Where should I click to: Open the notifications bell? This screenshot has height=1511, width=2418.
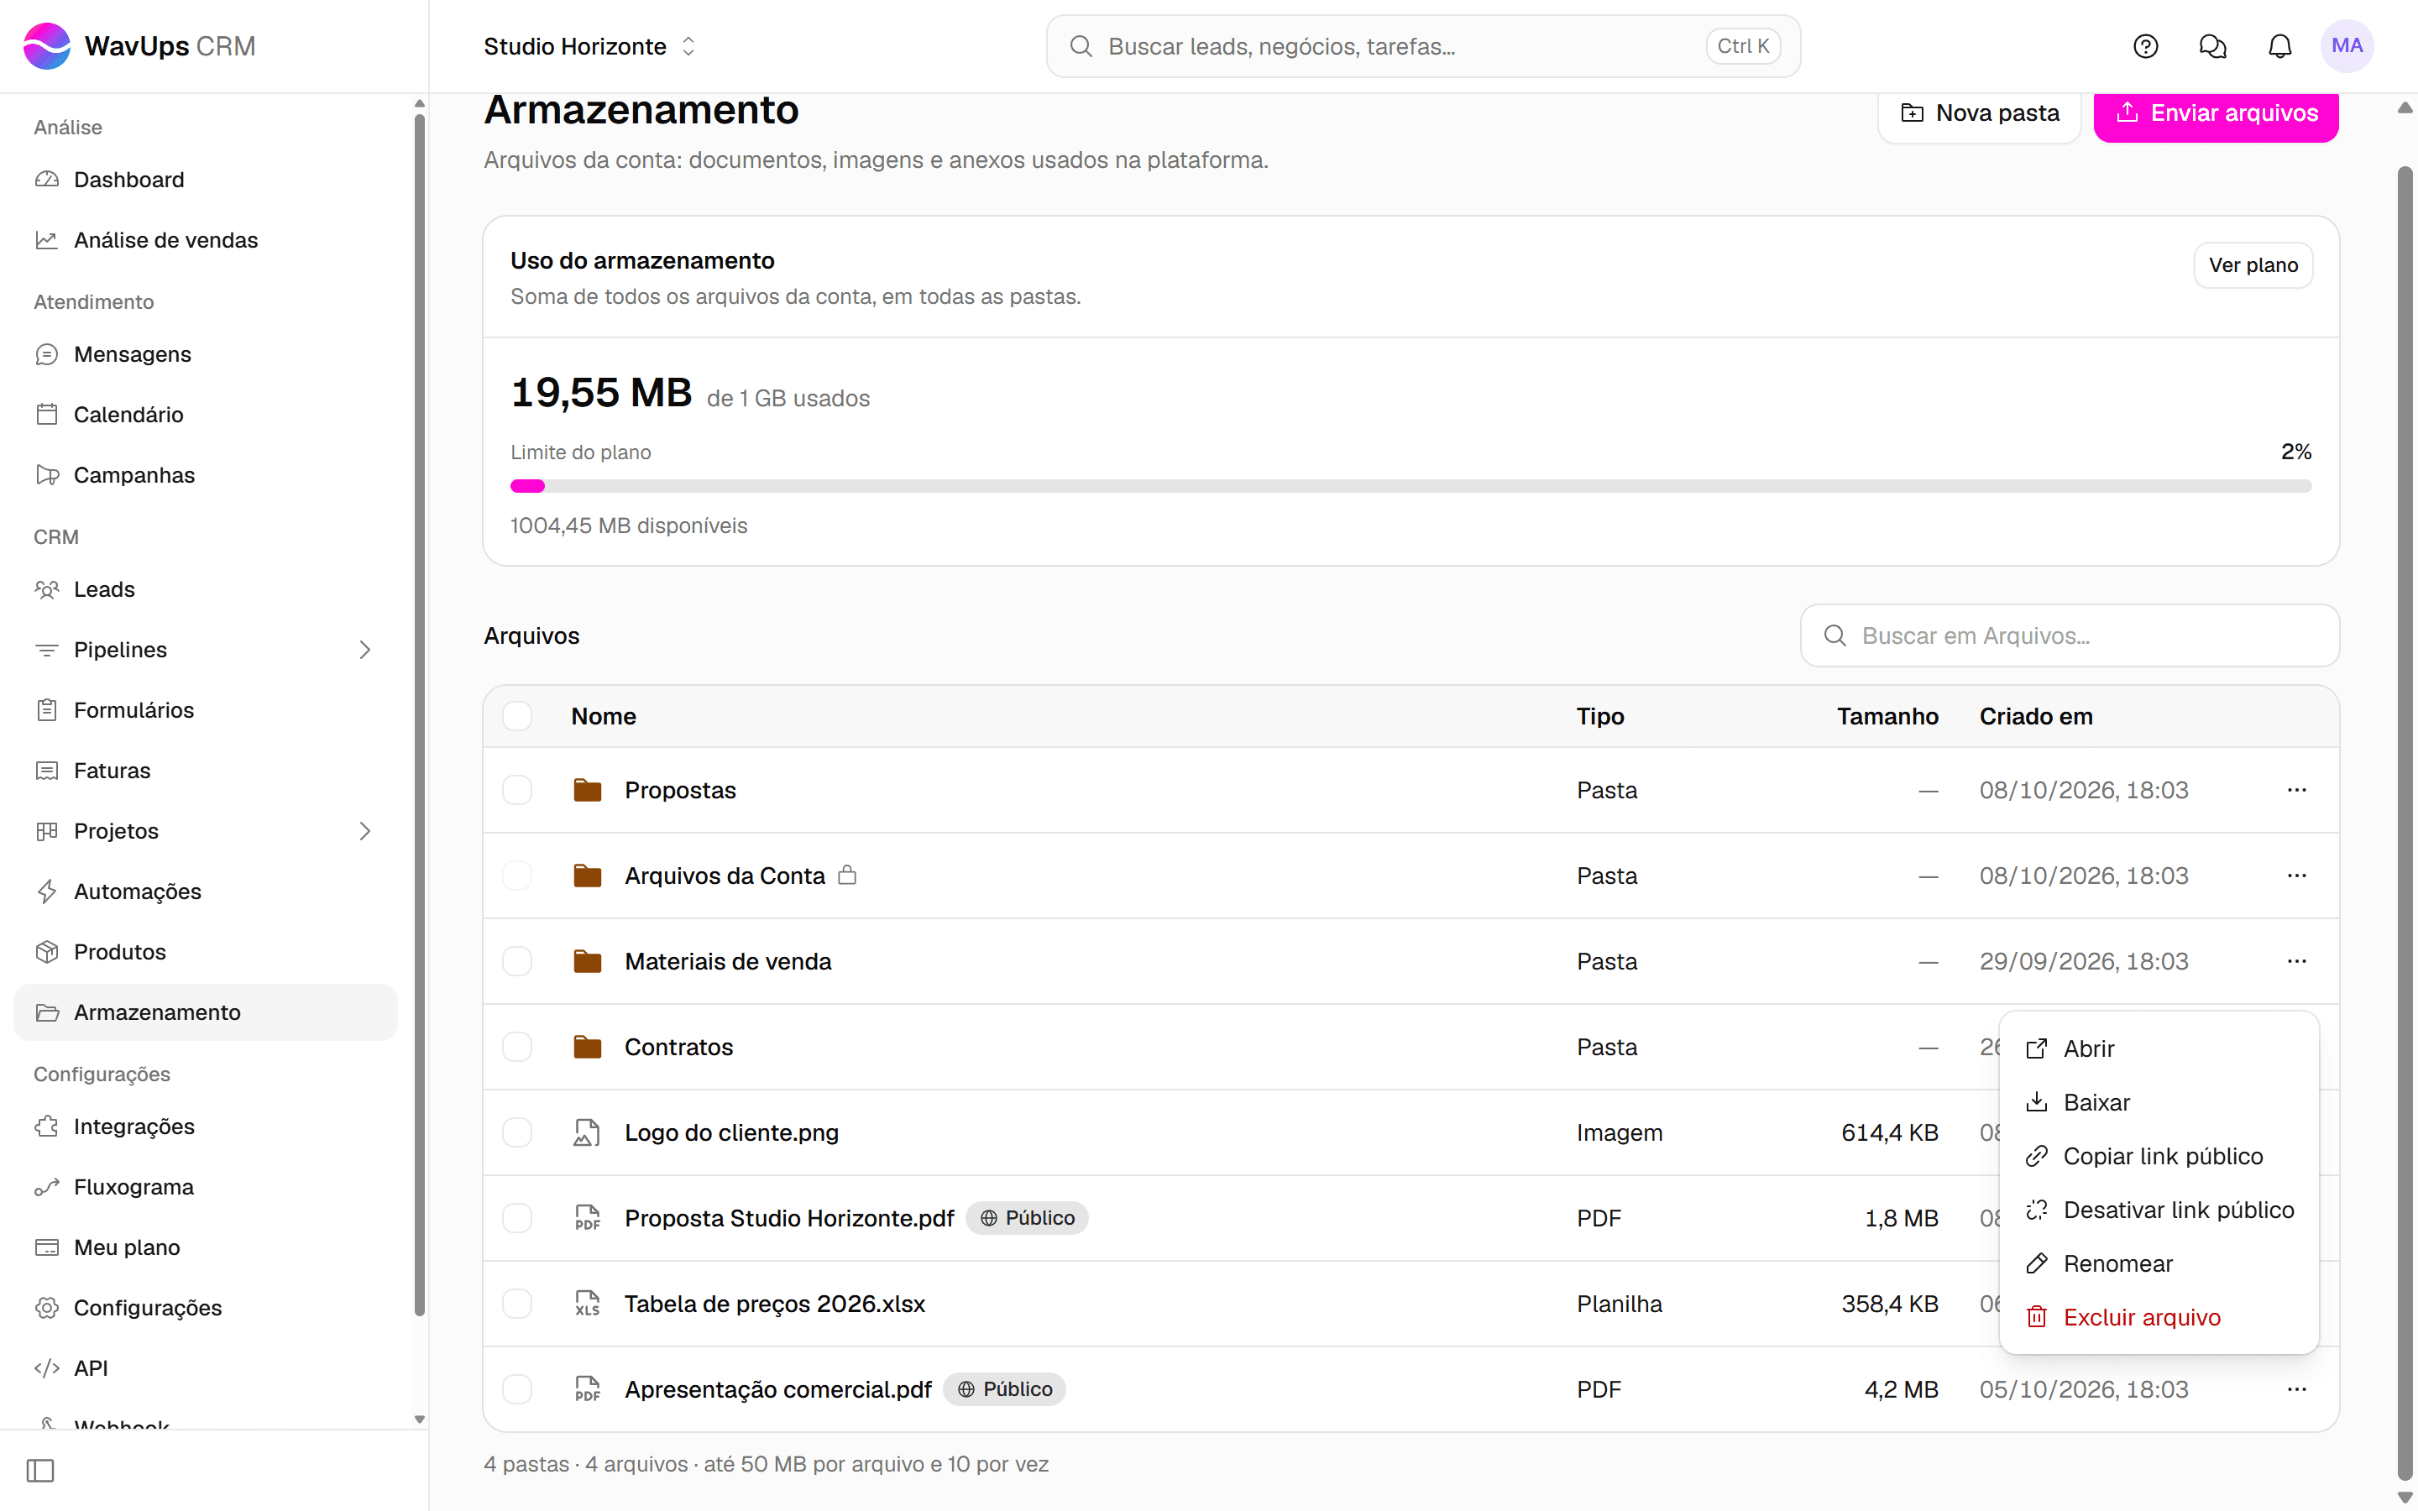coord(2279,46)
